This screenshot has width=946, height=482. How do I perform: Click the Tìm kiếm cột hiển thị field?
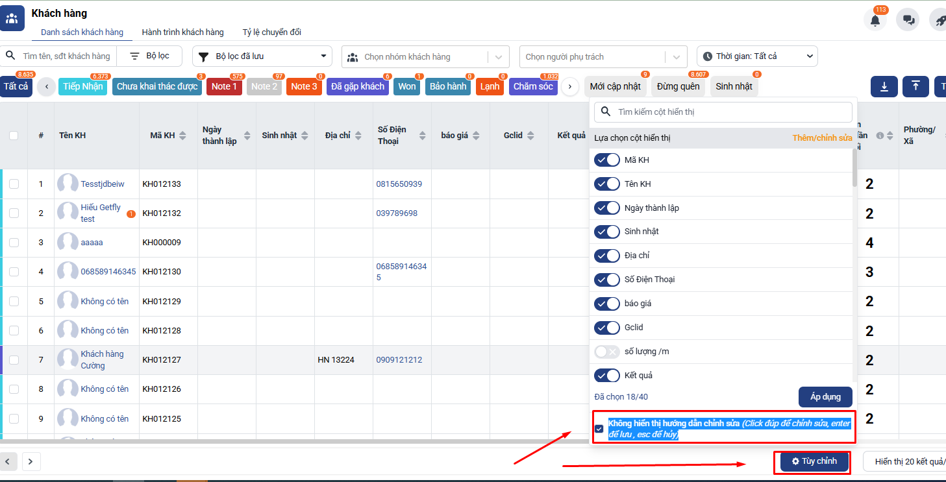coord(730,112)
